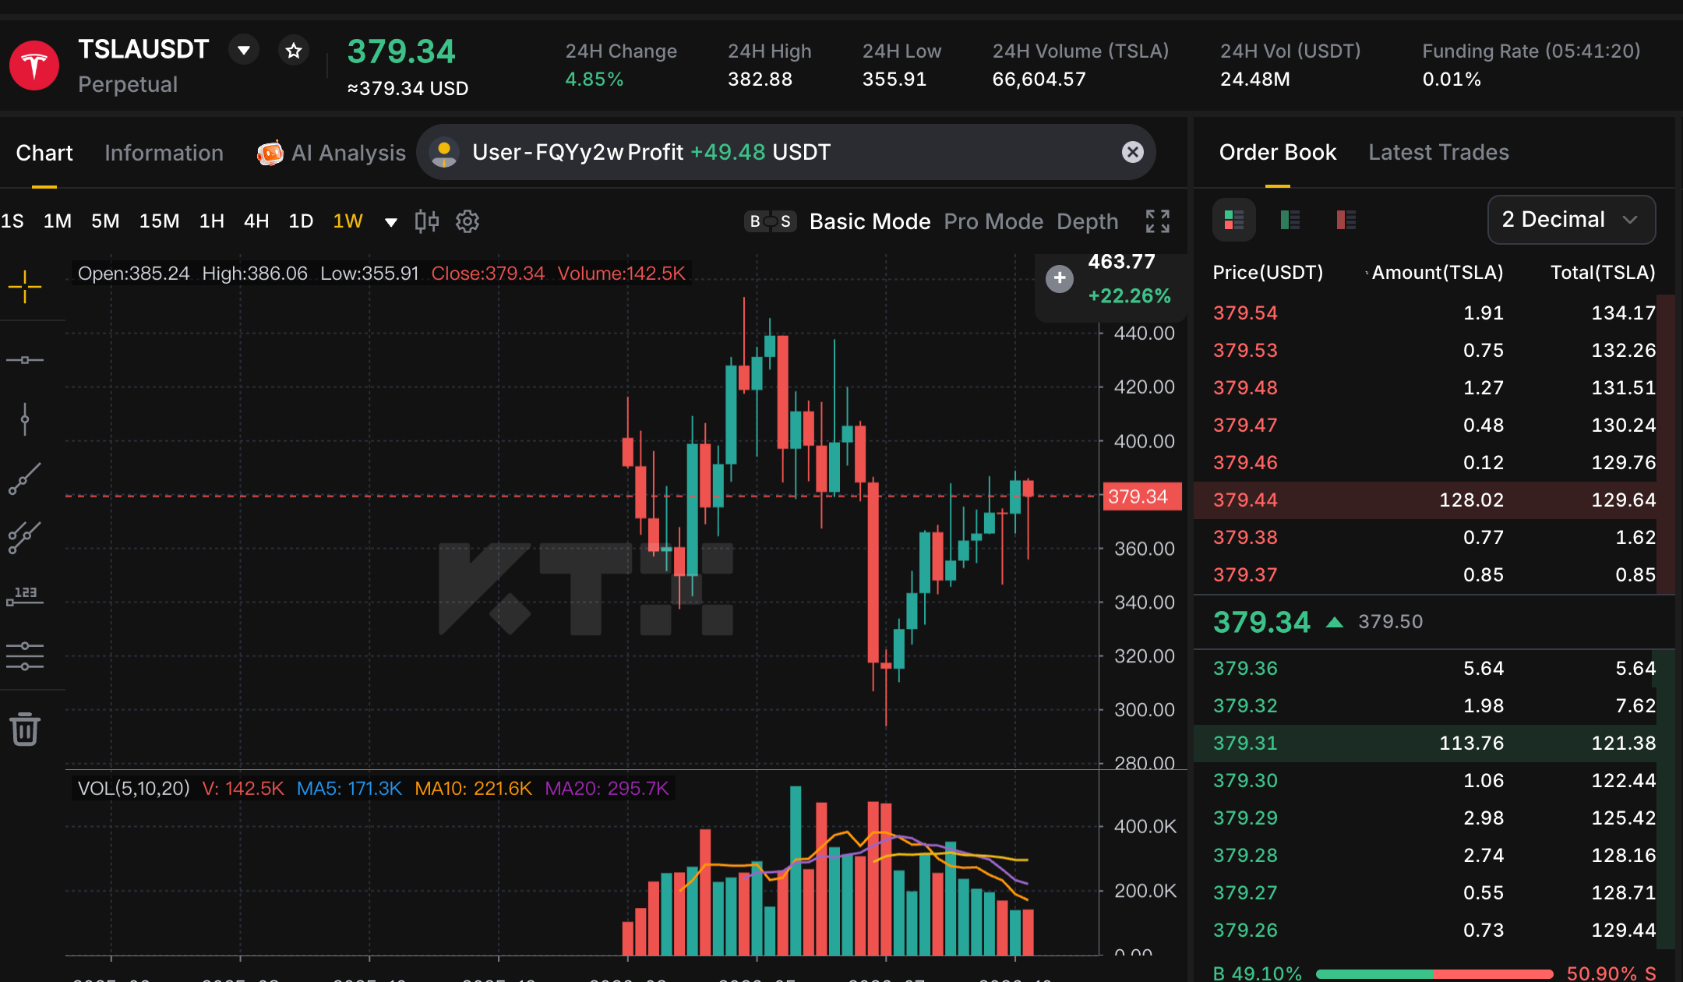Image resolution: width=1683 pixels, height=982 pixels.
Task: Open the 2 Decimal precision dropdown
Action: (1572, 220)
